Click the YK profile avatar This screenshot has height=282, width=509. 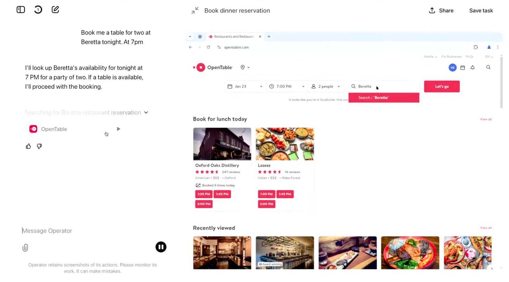pos(452,67)
